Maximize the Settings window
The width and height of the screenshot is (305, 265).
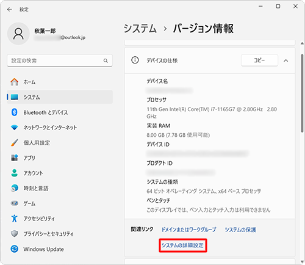pos(278,6)
